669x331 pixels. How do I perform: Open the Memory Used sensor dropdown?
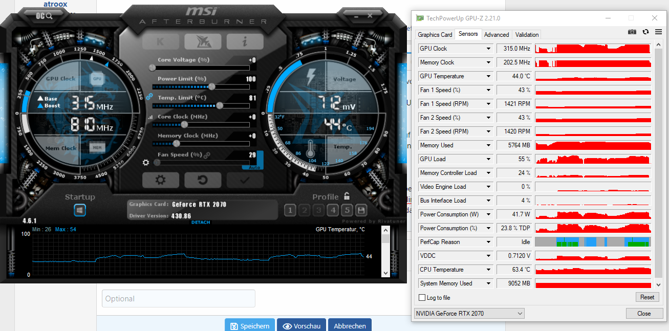point(488,145)
